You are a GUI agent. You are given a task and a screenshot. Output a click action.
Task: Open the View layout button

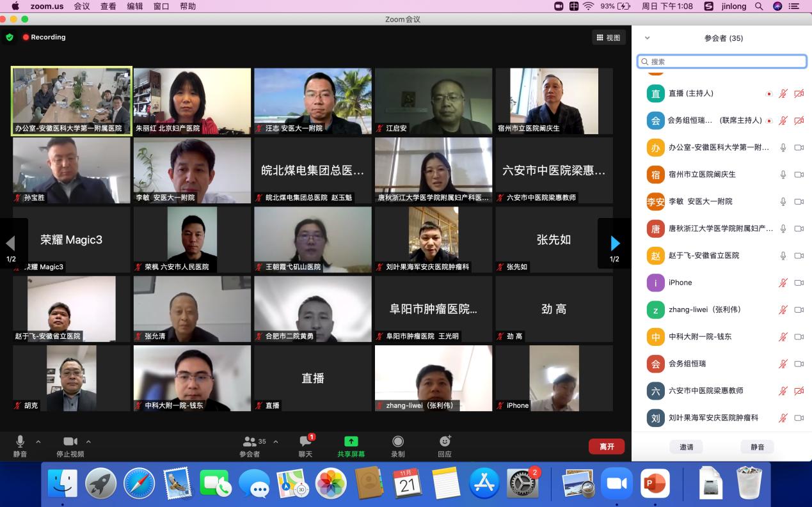tap(608, 38)
